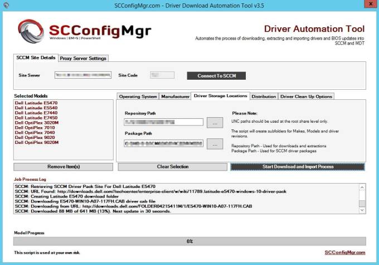Click Remove Item(s) button
Image resolution: width=379 pixels, height=265 pixels.
64,167
